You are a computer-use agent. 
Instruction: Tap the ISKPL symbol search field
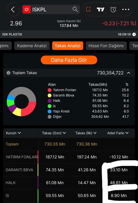[51, 10]
